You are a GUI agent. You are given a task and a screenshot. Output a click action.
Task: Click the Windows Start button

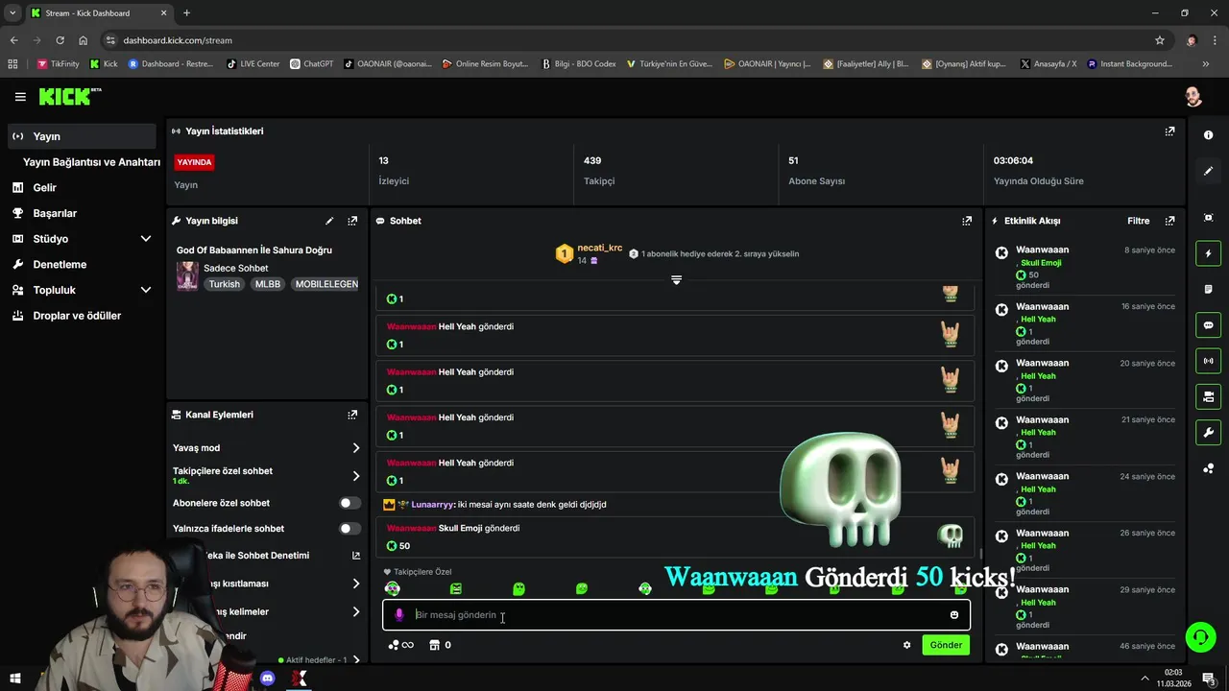[x=15, y=679]
